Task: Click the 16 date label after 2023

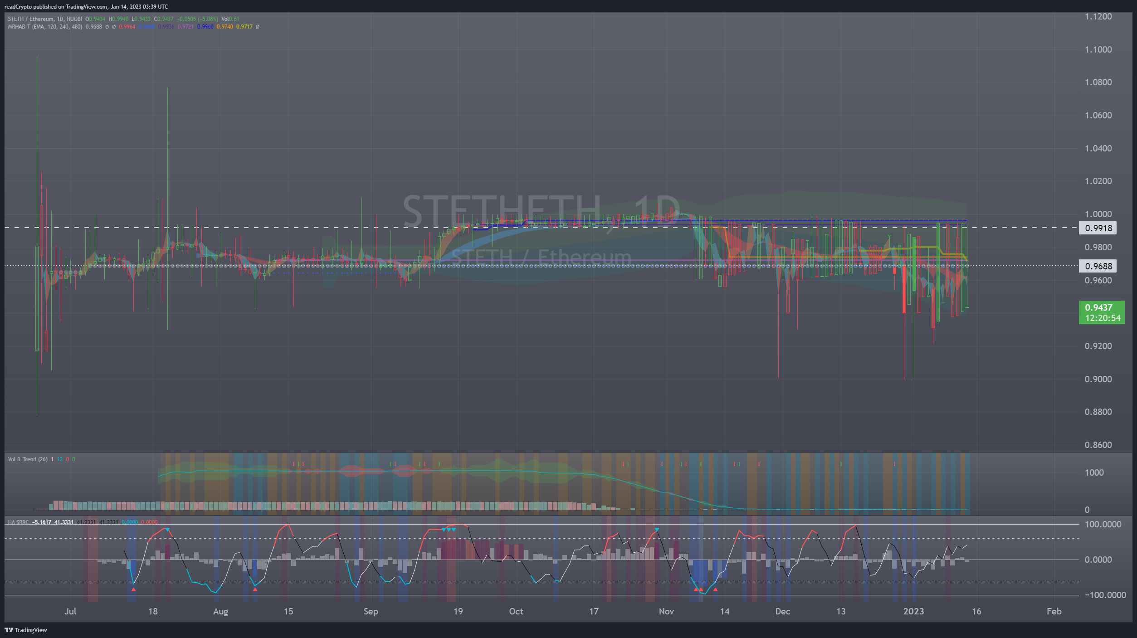Action: tap(976, 611)
